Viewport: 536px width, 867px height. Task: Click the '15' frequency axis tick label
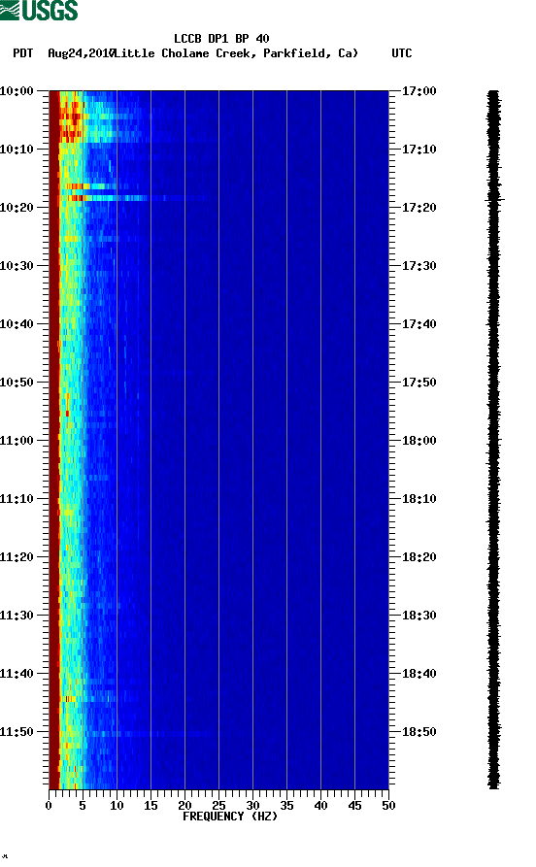point(151,806)
